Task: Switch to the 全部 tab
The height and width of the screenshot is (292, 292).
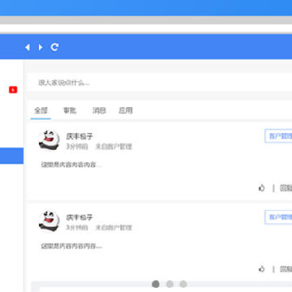Action: 41,110
